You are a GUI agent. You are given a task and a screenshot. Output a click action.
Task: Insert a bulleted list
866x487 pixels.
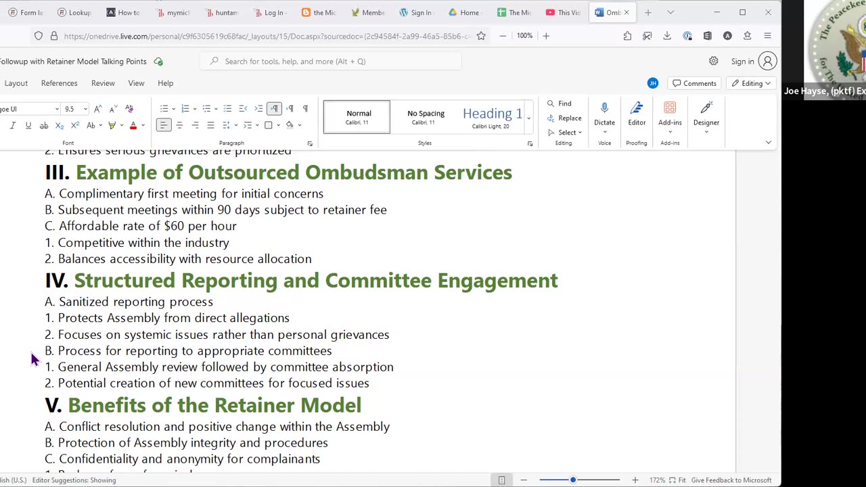point(164,109)
